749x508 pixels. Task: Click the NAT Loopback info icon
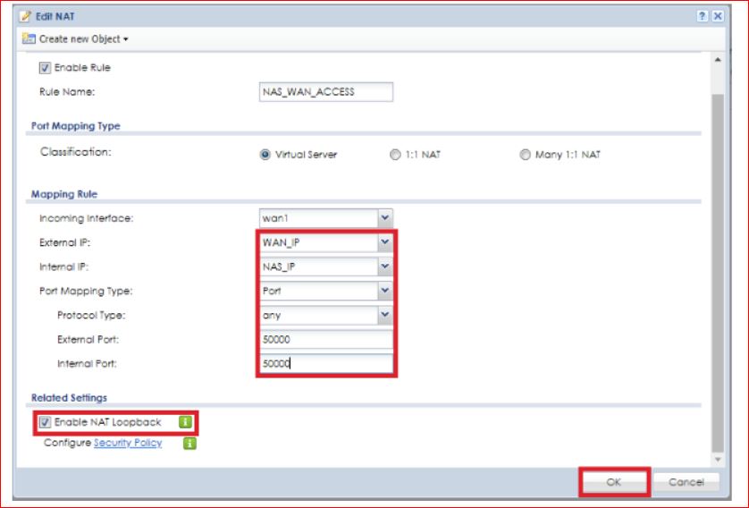point(185,422)
